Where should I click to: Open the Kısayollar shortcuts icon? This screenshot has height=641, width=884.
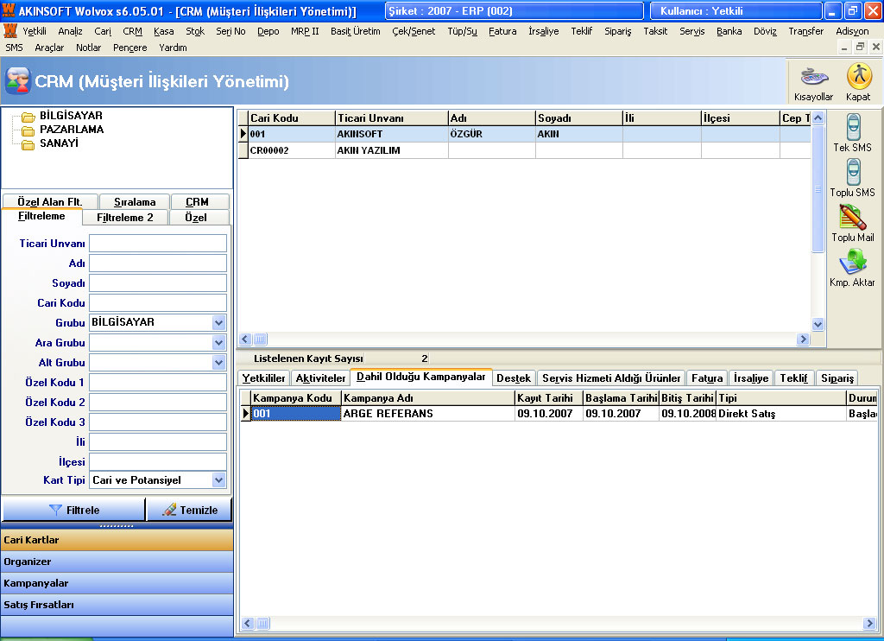coord(813,82)
